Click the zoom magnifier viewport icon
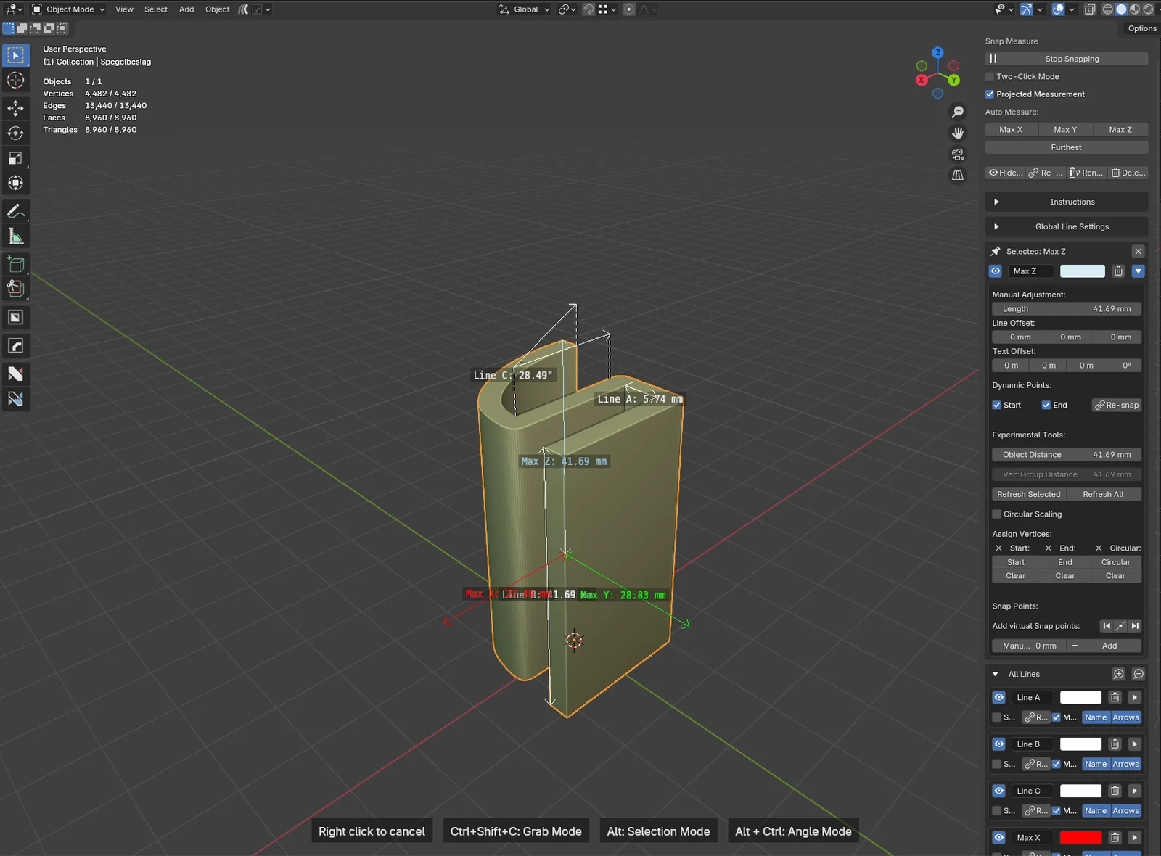Viewport: 1161px width, 856px height. tap(958, 112)
